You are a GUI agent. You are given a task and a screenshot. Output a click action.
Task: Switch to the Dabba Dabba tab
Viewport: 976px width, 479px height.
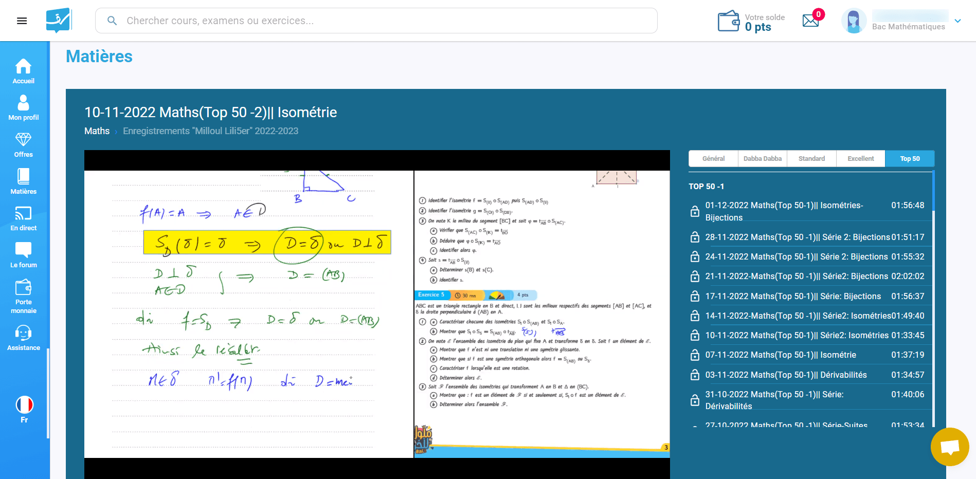click(x=762, y=159)
